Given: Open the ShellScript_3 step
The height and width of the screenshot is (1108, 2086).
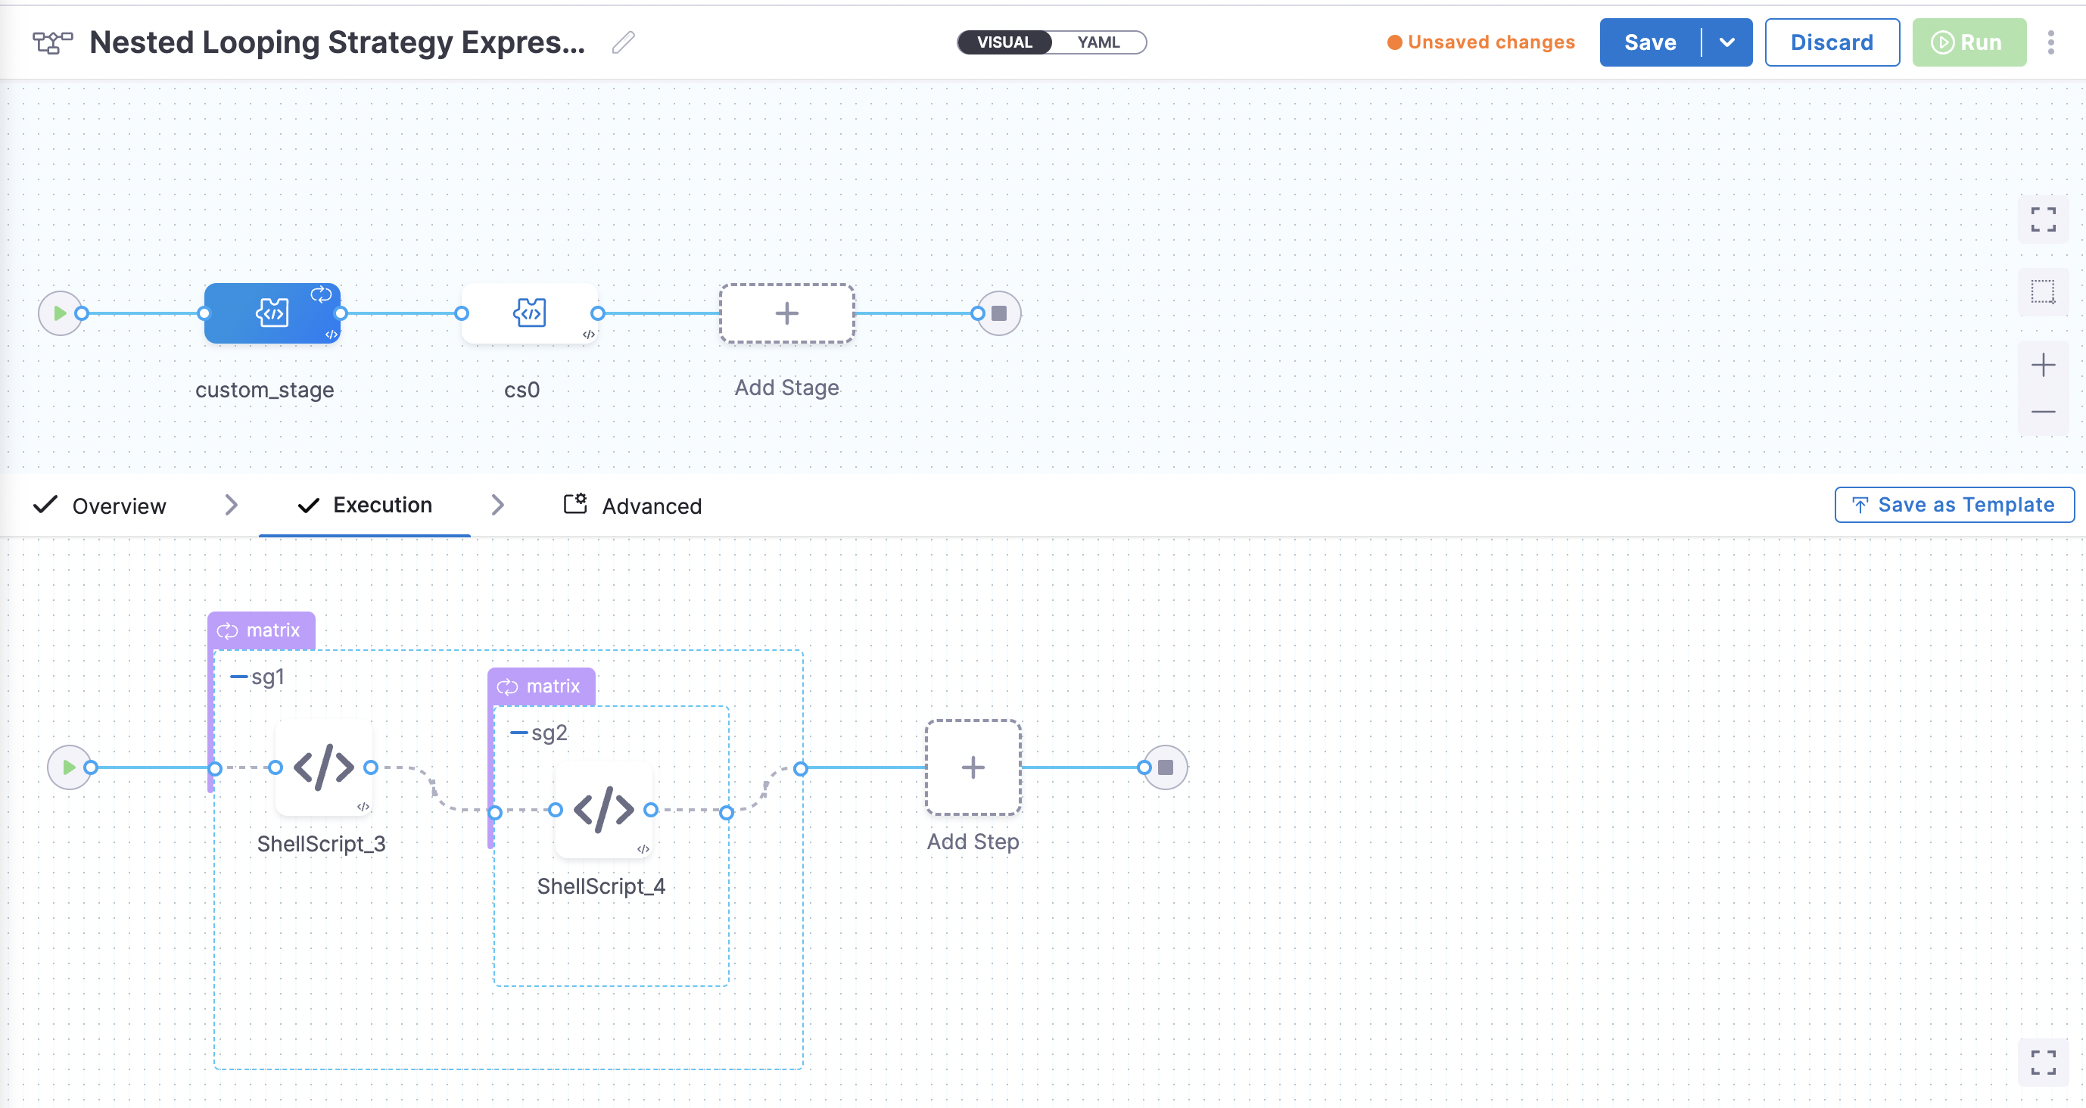Looking at the screenshot, I should (x=323, y=767).
